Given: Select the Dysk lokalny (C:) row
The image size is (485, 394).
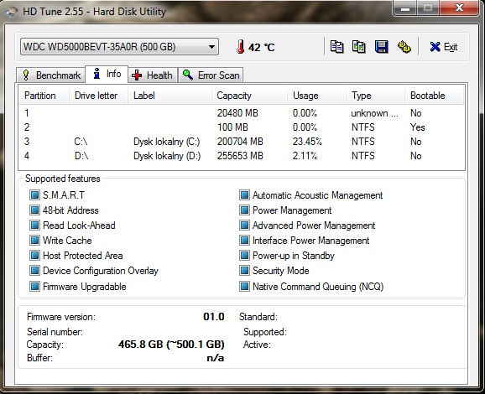Looking at the screenshot, I should point(242,142).
